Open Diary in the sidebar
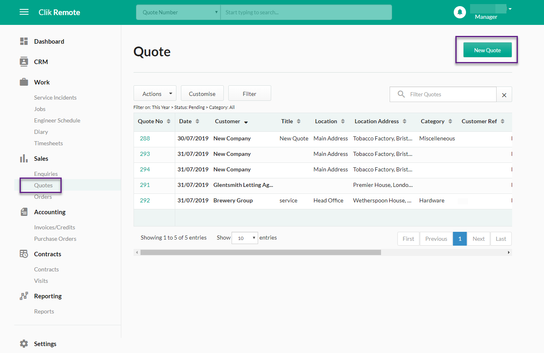Viewport: 544px width, 353px height. pyautogui.click(x=41, y=132)
